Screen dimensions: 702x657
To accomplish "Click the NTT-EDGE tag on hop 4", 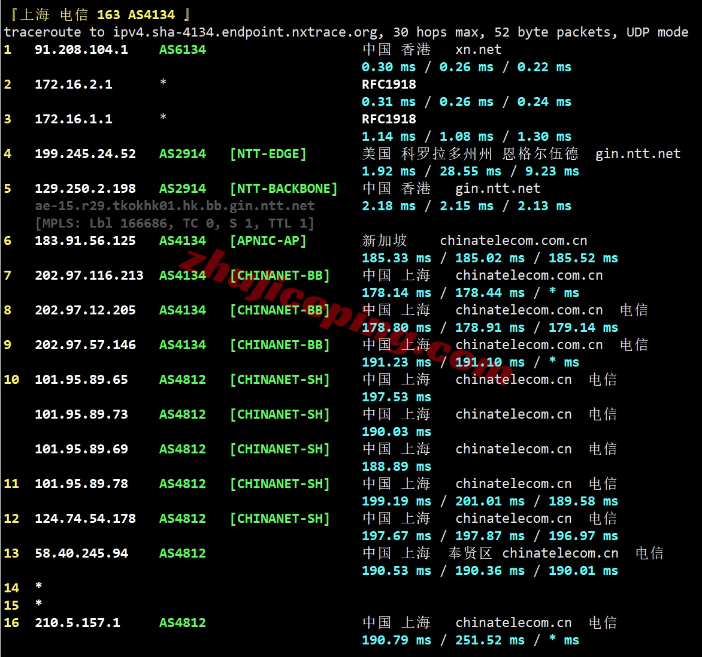I will [x=268, y=153].
